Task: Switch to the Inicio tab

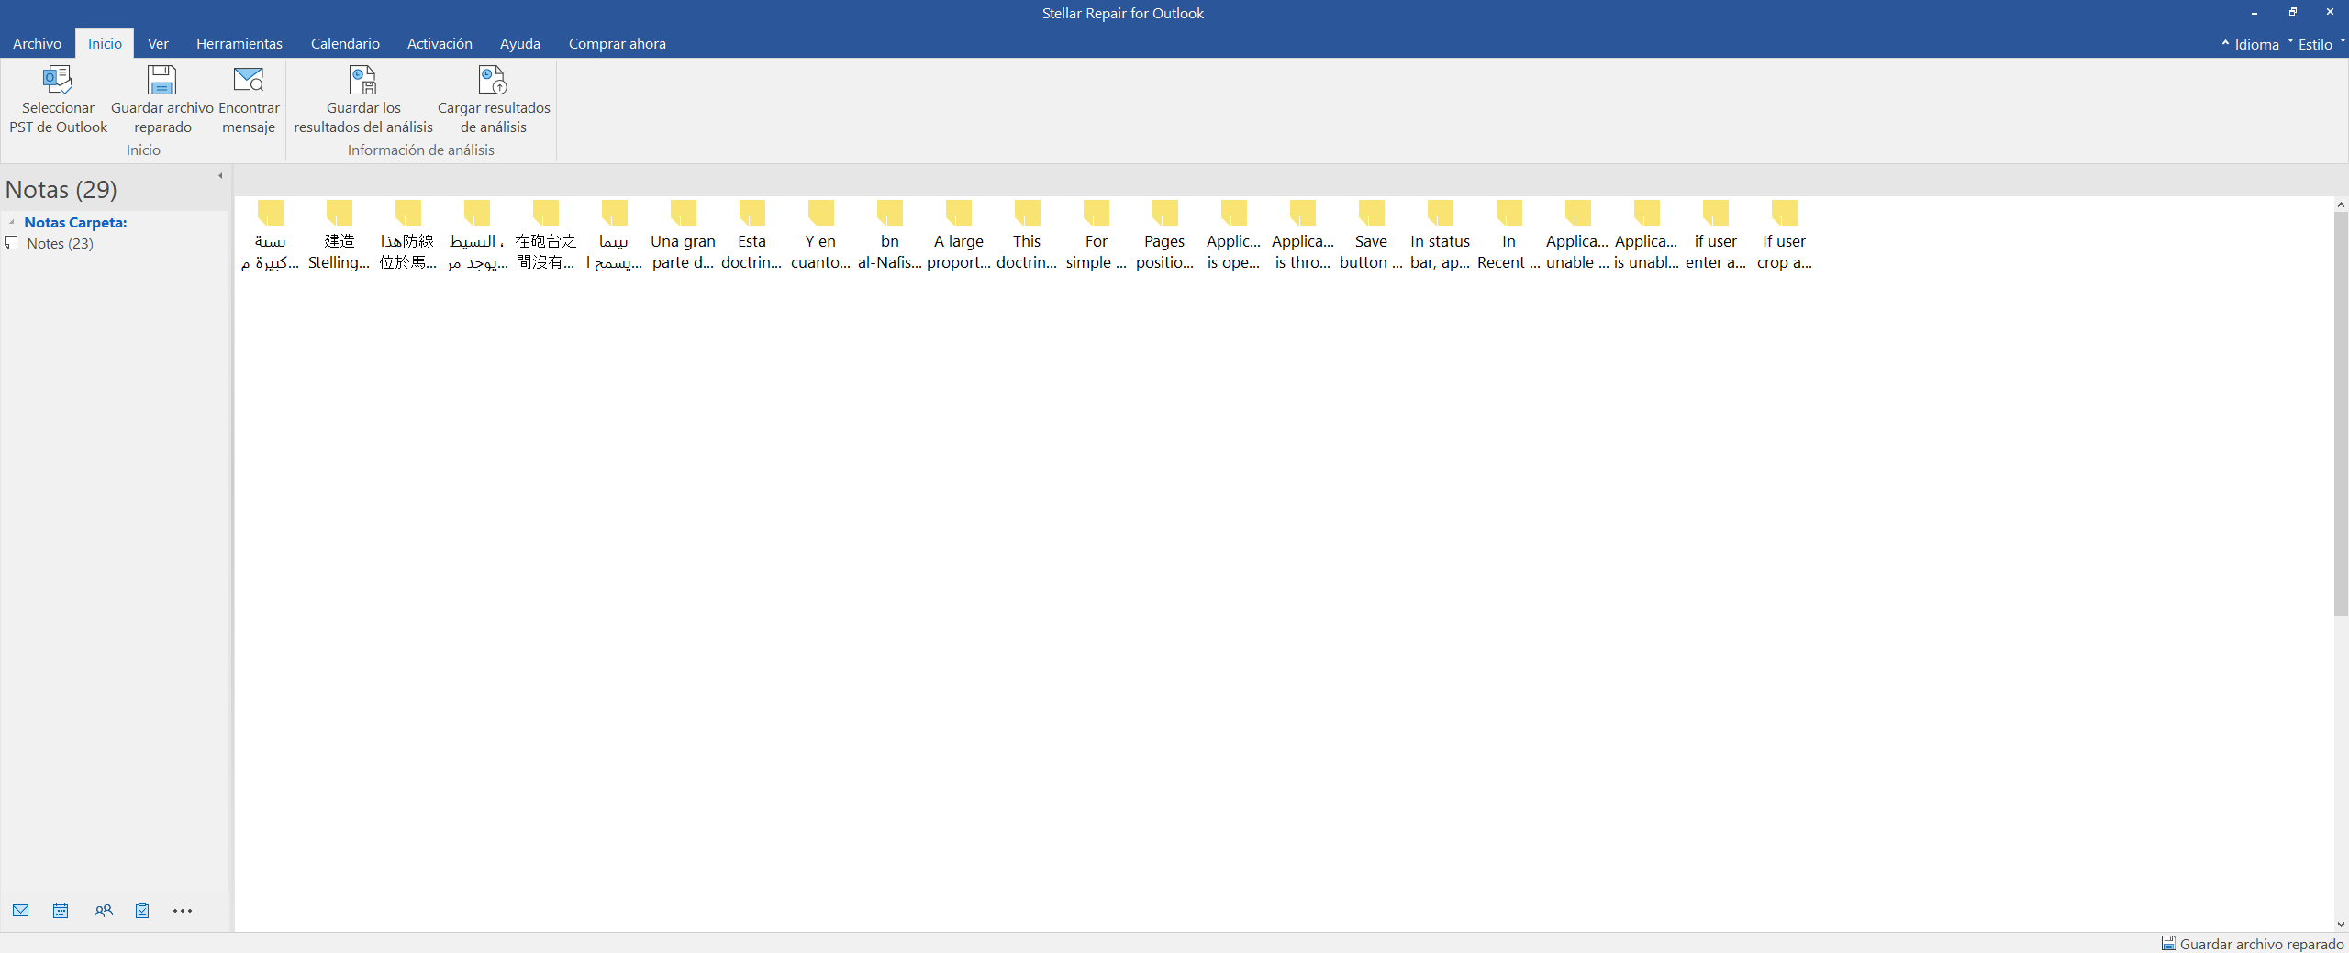Action: point(105,43)
